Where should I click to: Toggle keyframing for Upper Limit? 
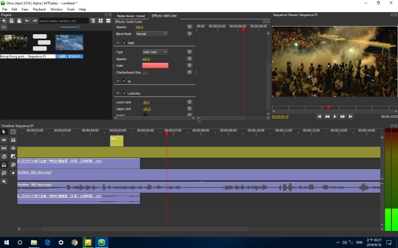(190, 109)
